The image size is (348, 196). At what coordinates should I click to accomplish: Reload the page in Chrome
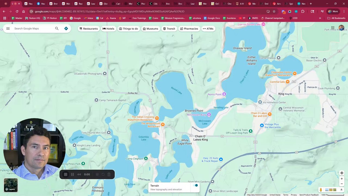pos(17,11)
